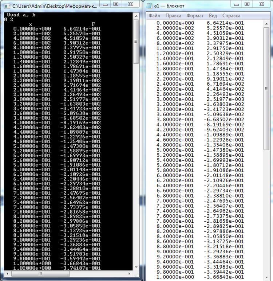Click the 'F' column header in console
273x281 pixels.
click(93, 24)
